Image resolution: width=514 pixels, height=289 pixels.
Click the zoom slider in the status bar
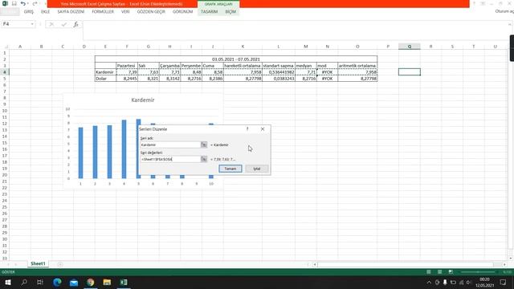click(x=478, y=271)
